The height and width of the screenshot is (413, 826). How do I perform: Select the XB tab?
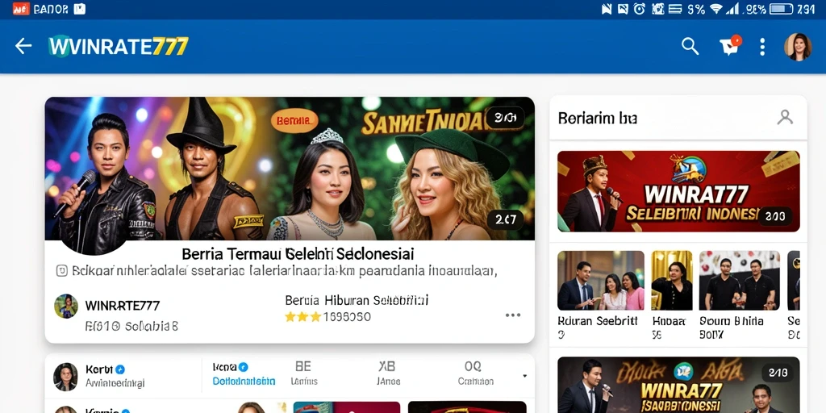(387, 373)
